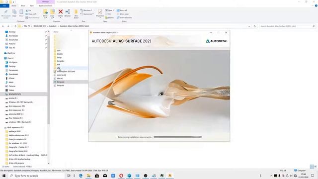Select OneDrive in the navigation pane
This screenshot has width=318, height=179.
click(x=11, y=53)
